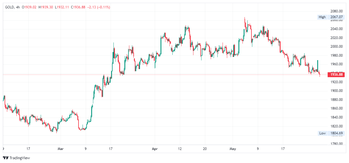Viewport: 349px width, 163px height.
Task: Click the red 1936.88 current price label
Action: click(337, 75)
